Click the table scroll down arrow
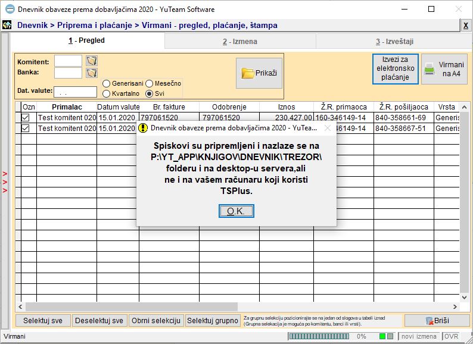The height and width of the screenshot is (344, 473). tap(464, 297)
